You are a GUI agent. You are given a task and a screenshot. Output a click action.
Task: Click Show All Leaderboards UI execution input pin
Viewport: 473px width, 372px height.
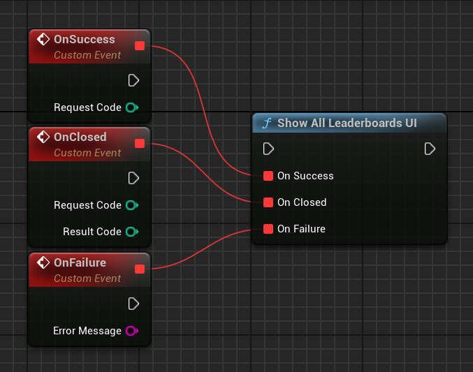tap(268, 149)
